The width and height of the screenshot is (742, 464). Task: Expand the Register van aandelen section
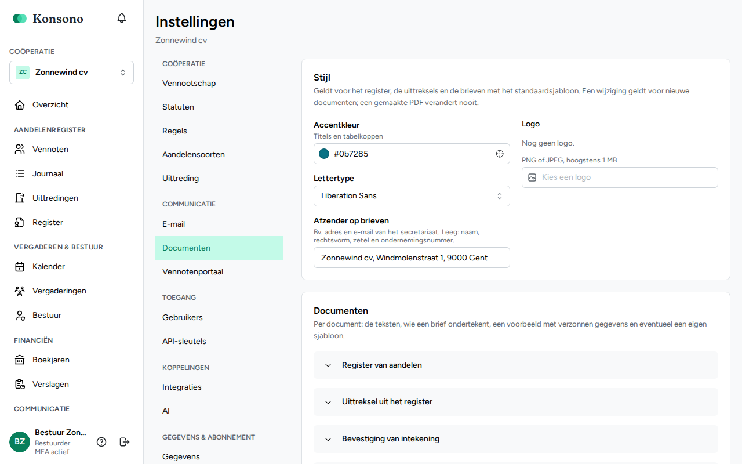(x=516, y=365)
